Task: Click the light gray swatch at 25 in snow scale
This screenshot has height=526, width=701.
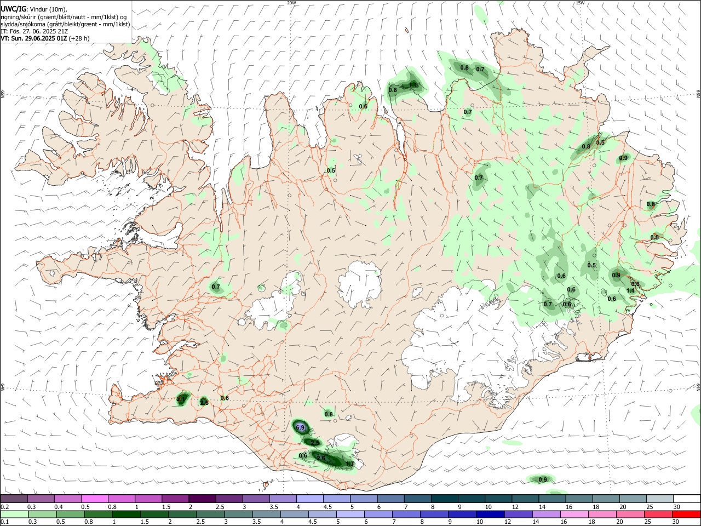Action: coord(660,499)
